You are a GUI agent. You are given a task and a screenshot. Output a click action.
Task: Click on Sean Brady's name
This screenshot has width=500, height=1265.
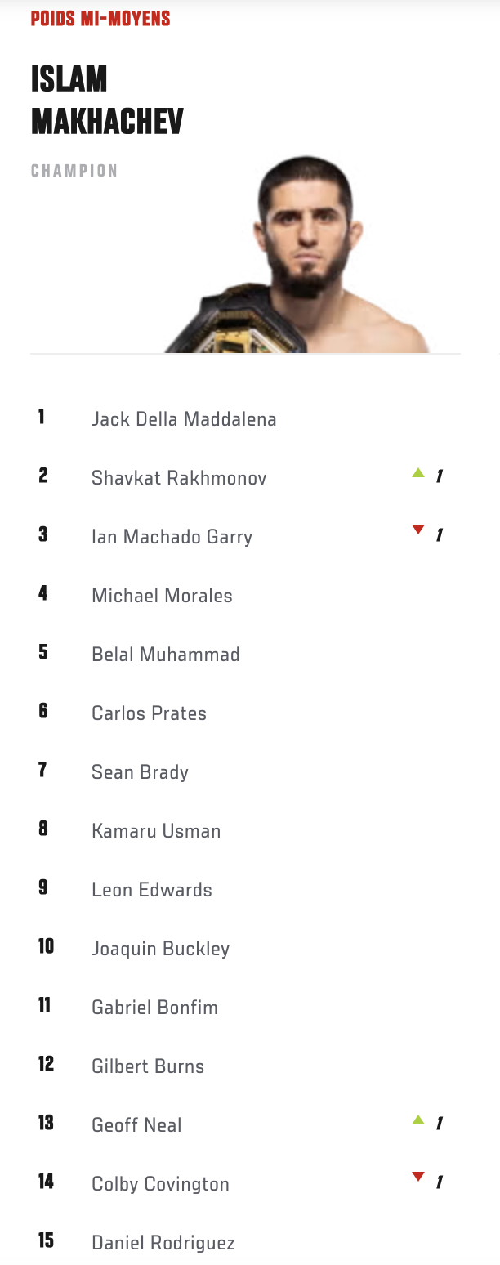(140, 772)
